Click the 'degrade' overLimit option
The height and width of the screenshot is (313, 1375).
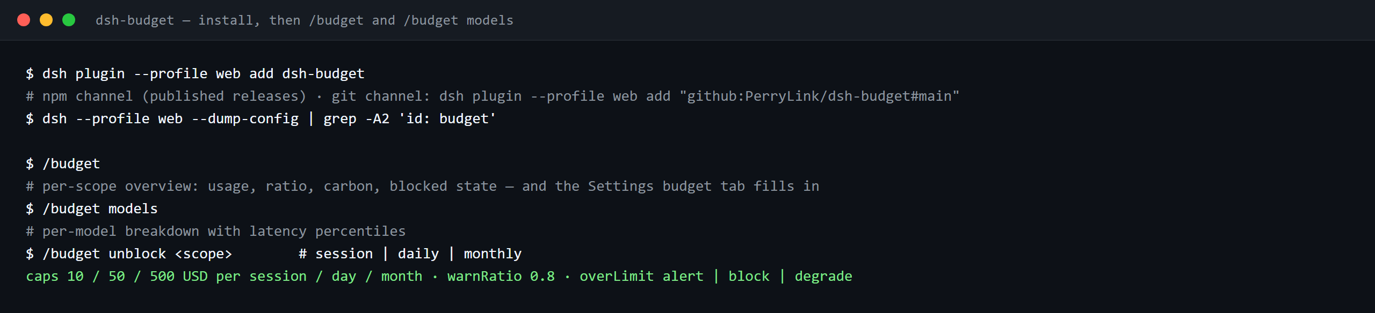(823, 276)
